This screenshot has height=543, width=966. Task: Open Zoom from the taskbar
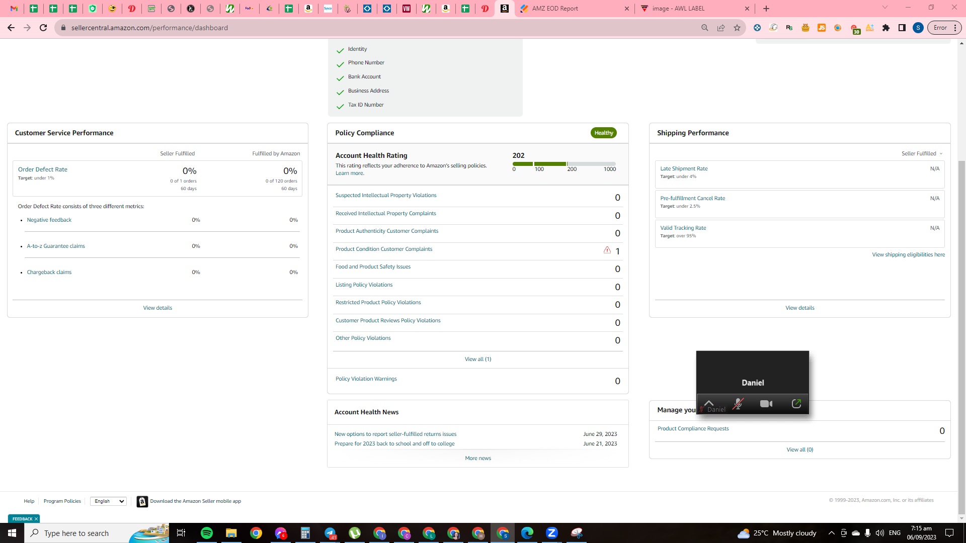[552, 533]
